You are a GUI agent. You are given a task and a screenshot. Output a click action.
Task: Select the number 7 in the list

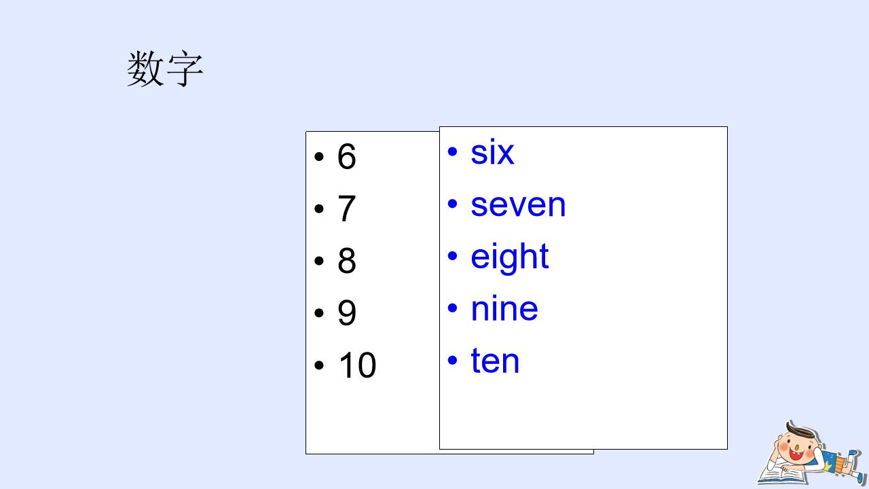(346, 209)
